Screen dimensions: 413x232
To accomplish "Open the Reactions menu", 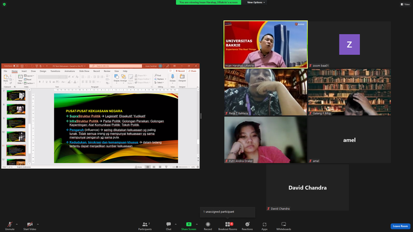I will pos(247,226).
